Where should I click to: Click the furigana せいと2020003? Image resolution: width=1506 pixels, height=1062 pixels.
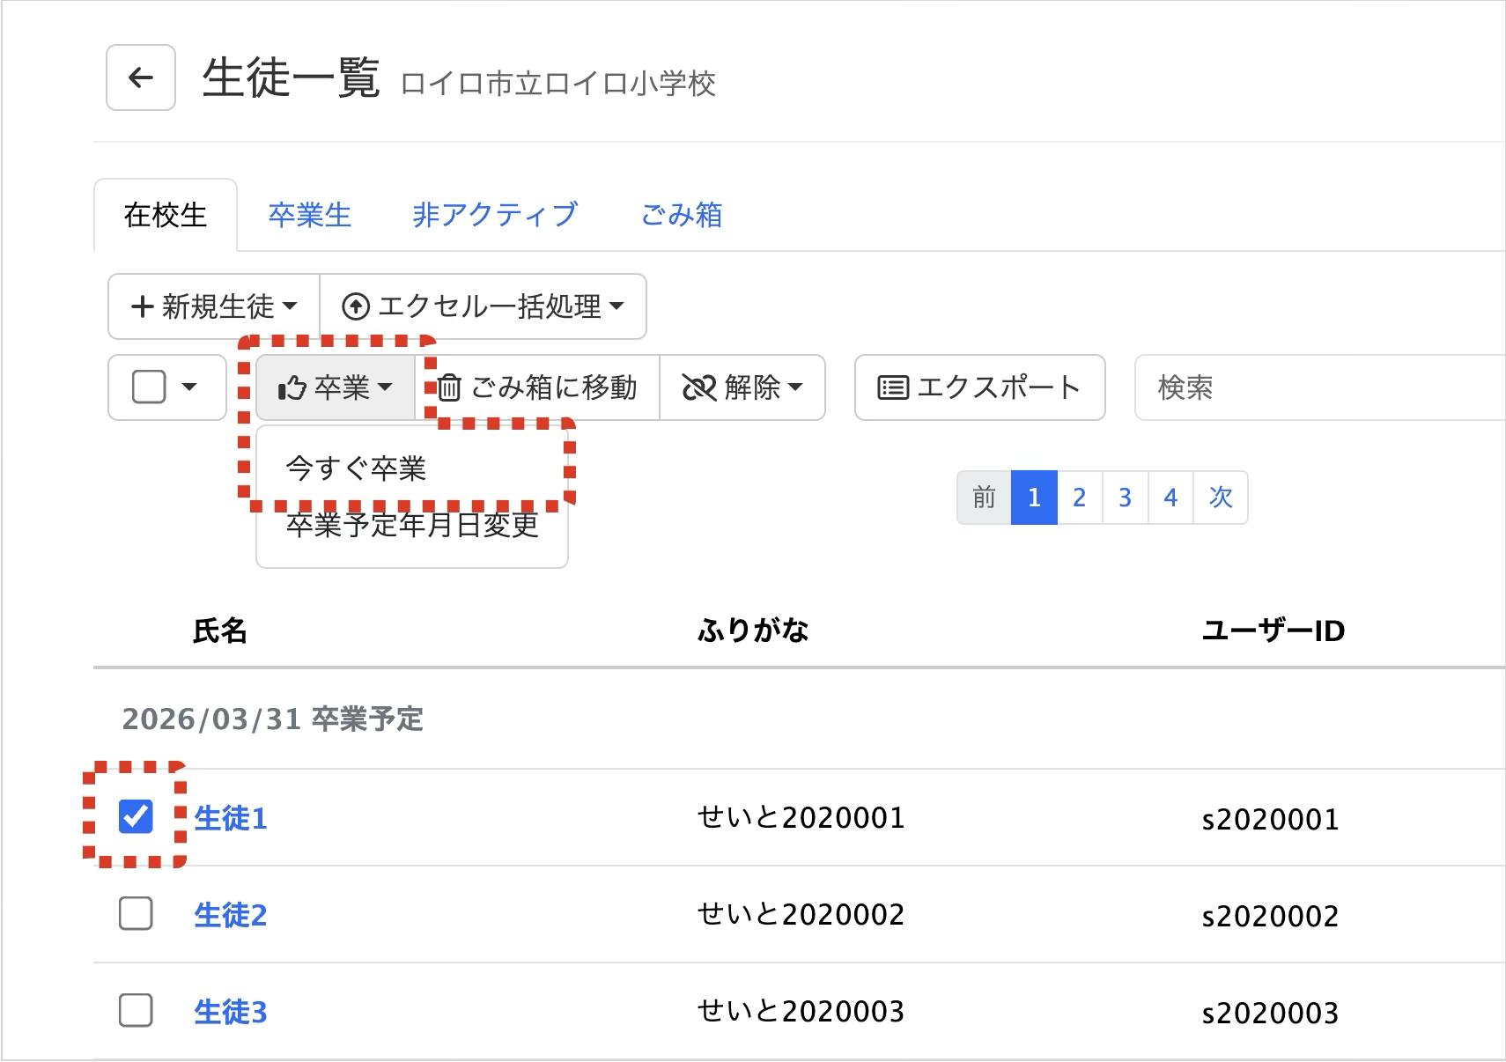801,1012
